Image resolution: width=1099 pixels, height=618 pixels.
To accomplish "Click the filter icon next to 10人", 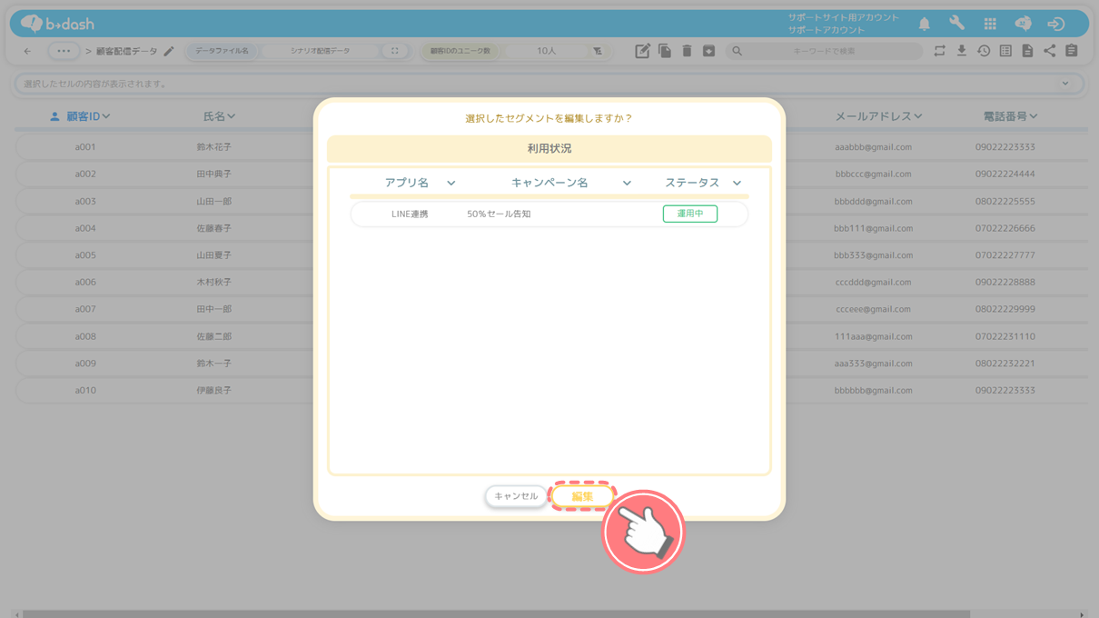I will [597, 51].
